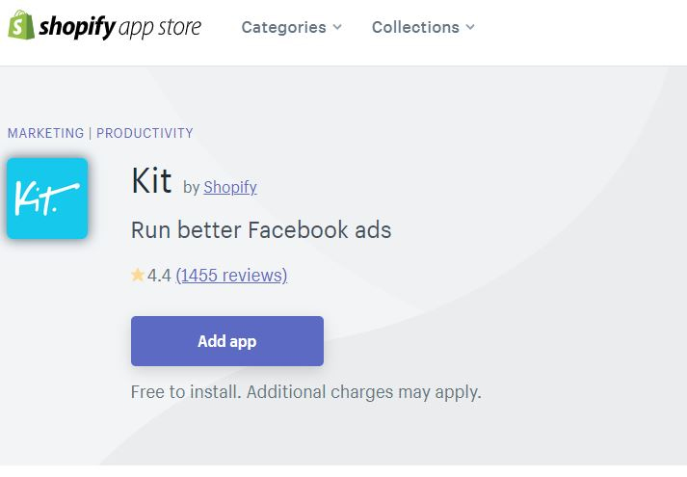Click the handwritten Kit signature inside the tile

pos(47,199)
